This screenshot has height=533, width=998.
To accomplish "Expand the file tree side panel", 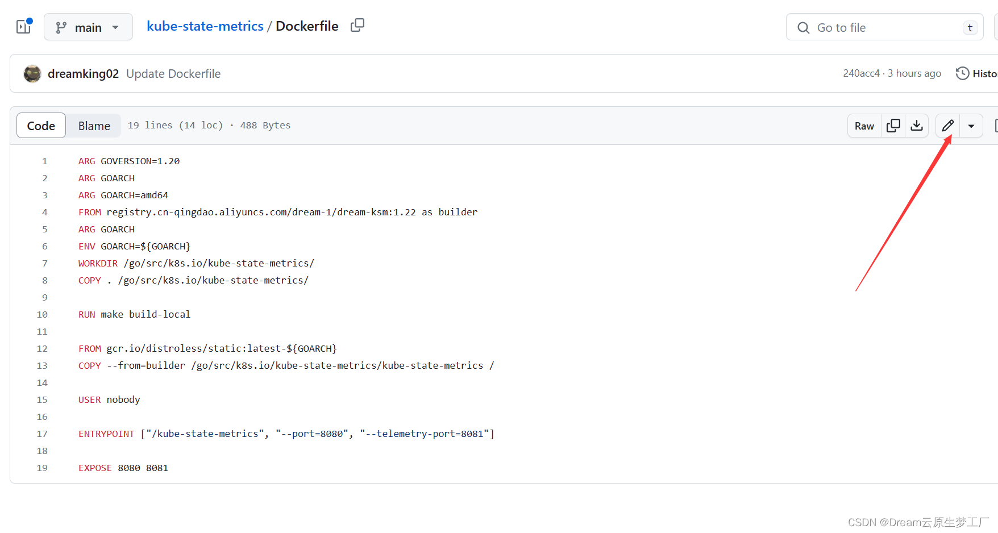I will (23, 27).
